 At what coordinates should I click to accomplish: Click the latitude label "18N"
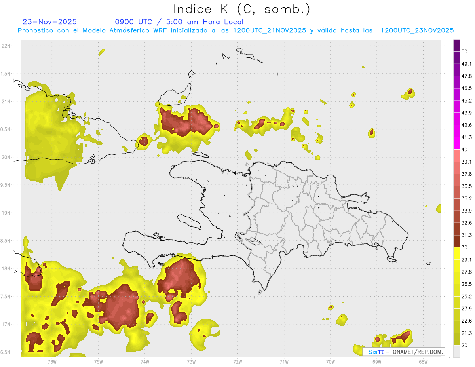point(6,268)
